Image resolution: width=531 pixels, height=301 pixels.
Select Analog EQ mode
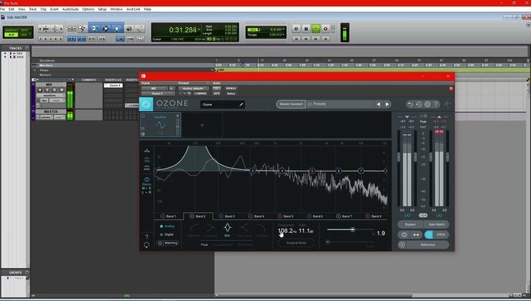pyautogui.click(x=166, y=226)
